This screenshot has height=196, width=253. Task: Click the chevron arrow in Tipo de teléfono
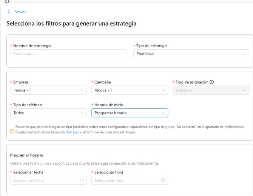[82, 113]
